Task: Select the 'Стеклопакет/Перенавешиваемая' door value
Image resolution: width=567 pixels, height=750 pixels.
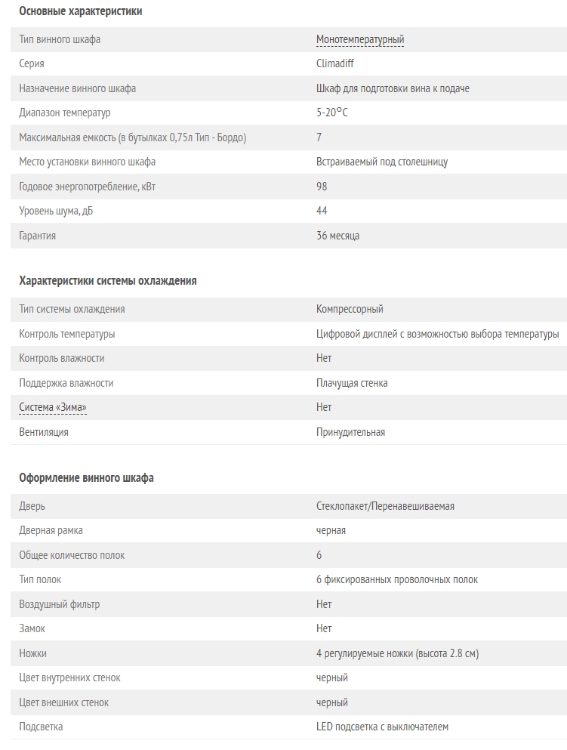Action: point(385,506)
